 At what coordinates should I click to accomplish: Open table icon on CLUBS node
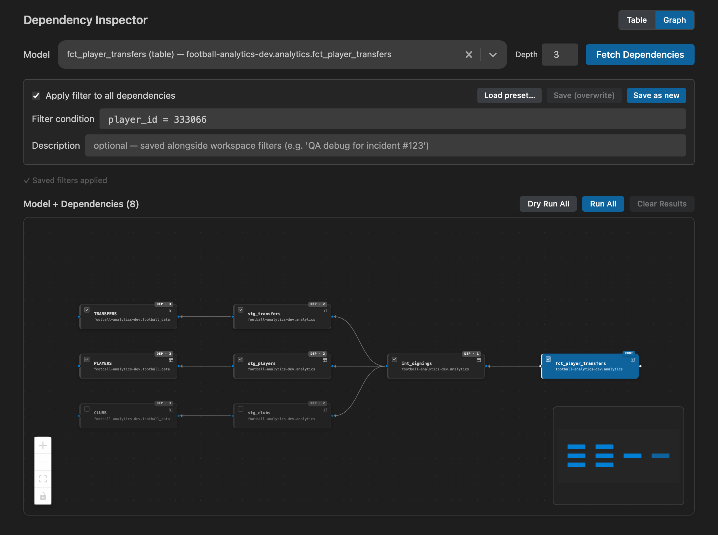171,410
